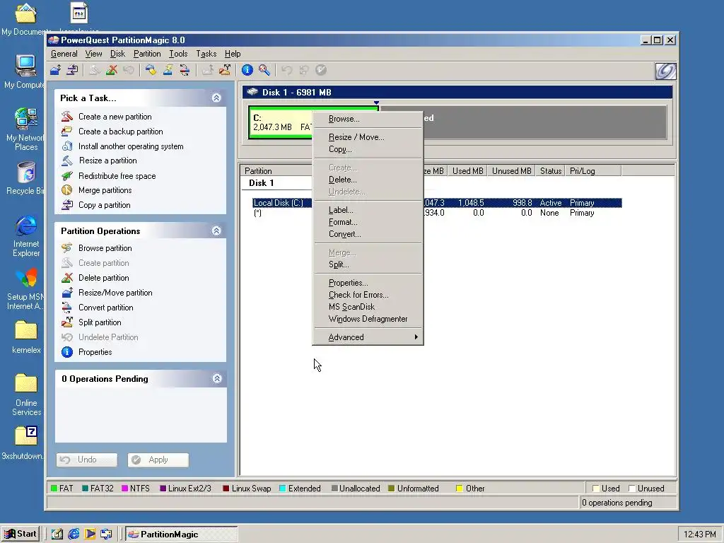The image size is (724, 543).
Task: Click the Disk 1 drive icon in header
Action: [252, 92]
